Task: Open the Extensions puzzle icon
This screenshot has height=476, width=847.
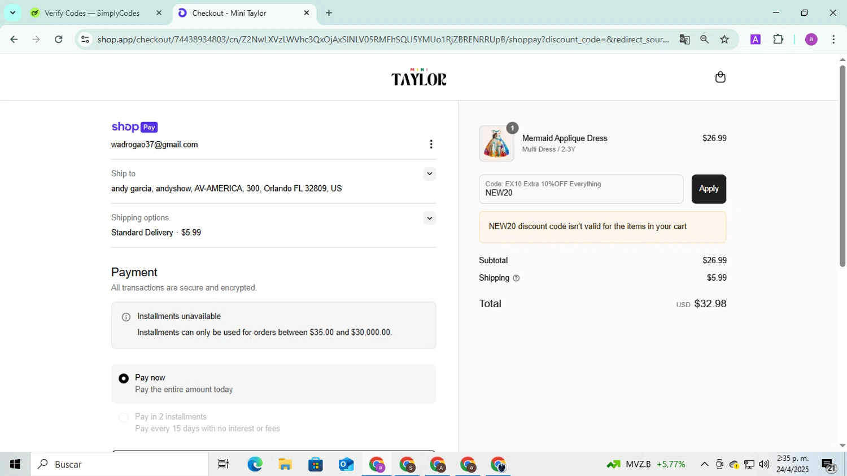Action: point(778,40)
